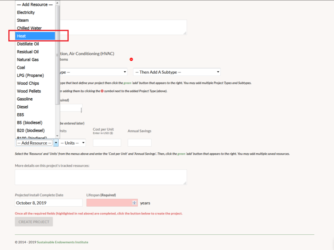Image resolution: width=334 pixels, height=250 pixels.
Task: Select the B20 (biodiesel) option
Action: [35, 130]
